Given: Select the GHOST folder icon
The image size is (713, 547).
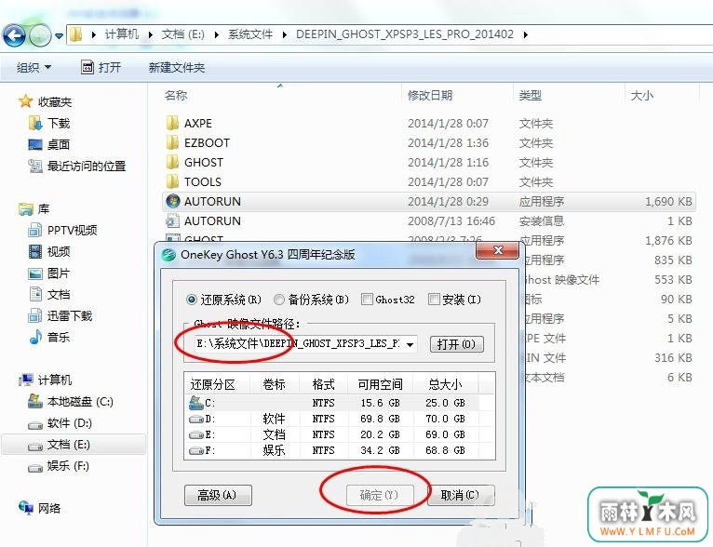Looking at the screenshot, I should 172,162.
